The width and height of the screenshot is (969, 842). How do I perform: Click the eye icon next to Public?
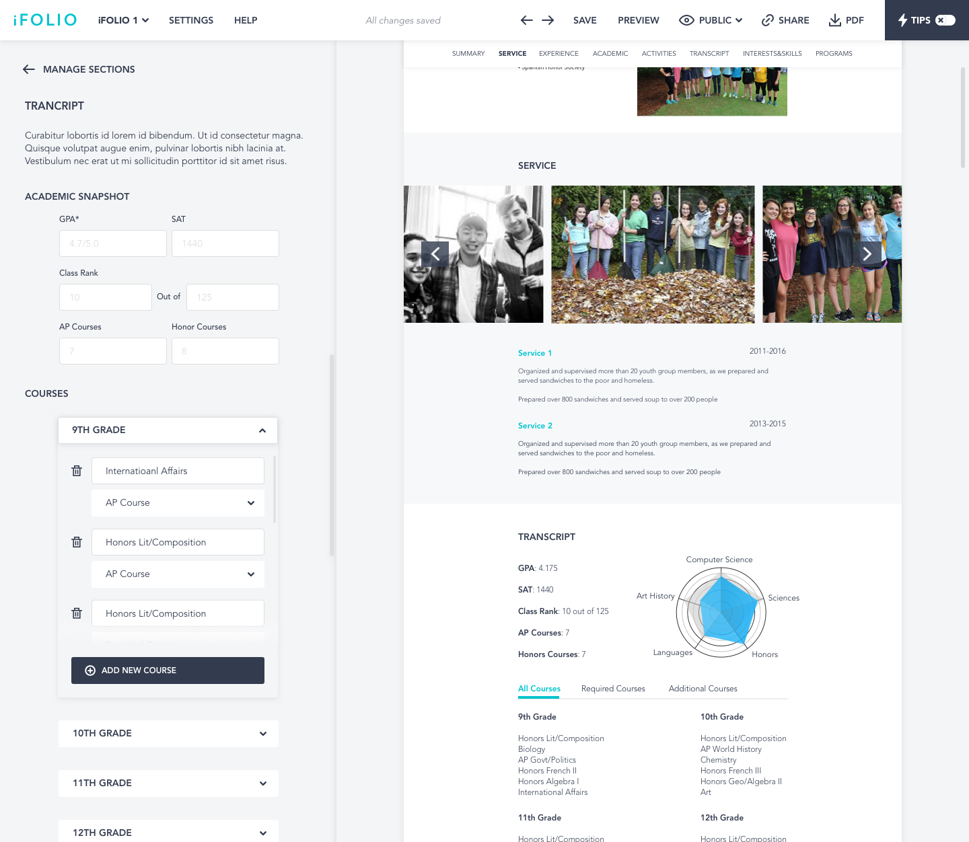[686, 20]
